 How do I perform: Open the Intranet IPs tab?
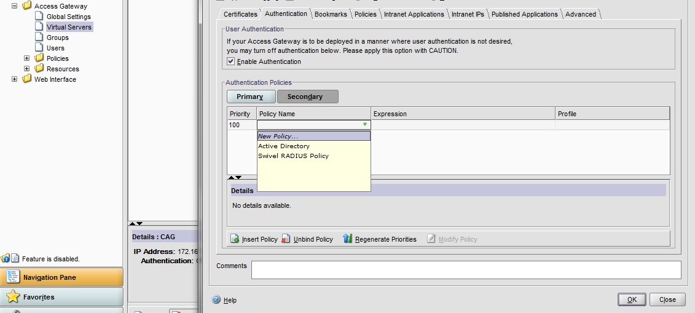click(468, 14)
